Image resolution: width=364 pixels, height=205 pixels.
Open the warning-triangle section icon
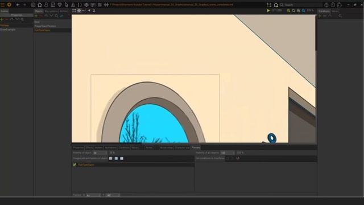73,5
